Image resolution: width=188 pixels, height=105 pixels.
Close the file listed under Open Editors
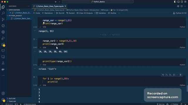coord(11,13)
